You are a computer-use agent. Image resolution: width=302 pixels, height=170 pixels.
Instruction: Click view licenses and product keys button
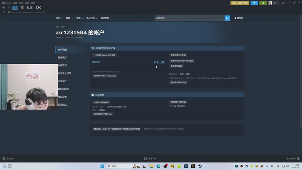pos(182,61)
